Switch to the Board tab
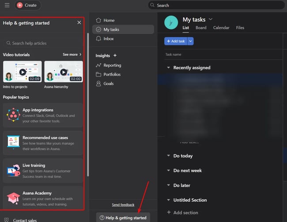Image resolution: width=287 pixels, height=222 pixels. (201, 28)
